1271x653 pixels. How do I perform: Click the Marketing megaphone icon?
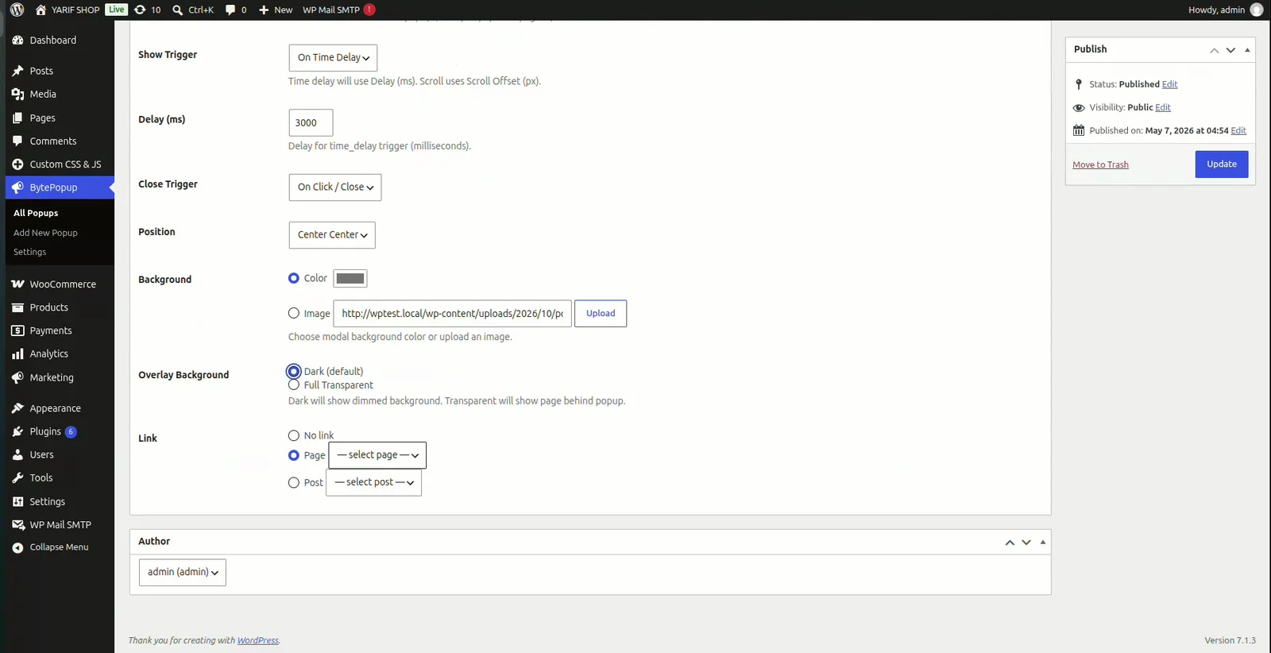[x=17, y=377]
